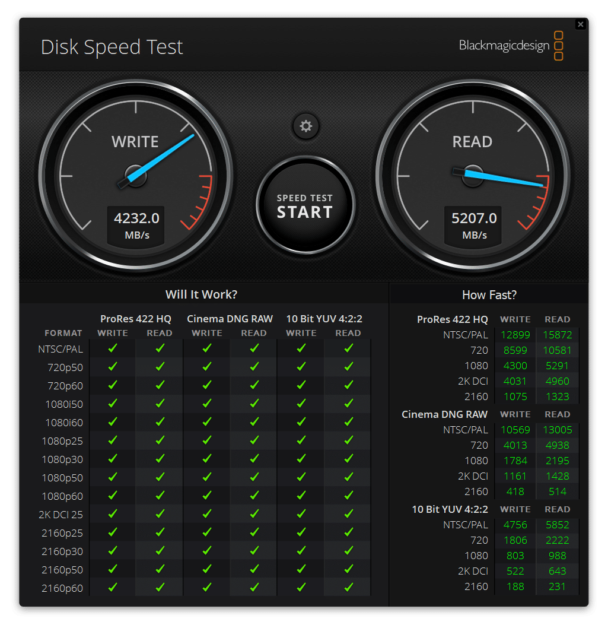This screenshot has height=628, width=608.
Task: Click 10 Bit YUV write checkmark for 1080i60
Action: click(x=301, y=422)
